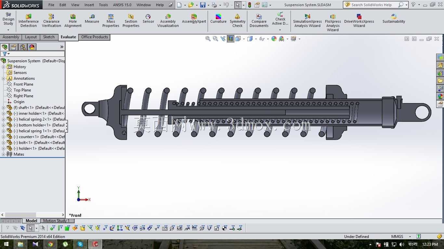This screenshot has width=444, height=249.
Task: Click the Save icon in the title bar
Action: click(x=203, y=5)
